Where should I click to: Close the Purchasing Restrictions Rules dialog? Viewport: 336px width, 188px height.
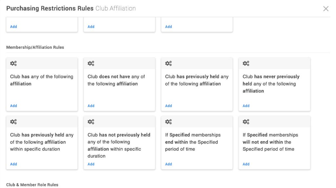pos(326,9)
